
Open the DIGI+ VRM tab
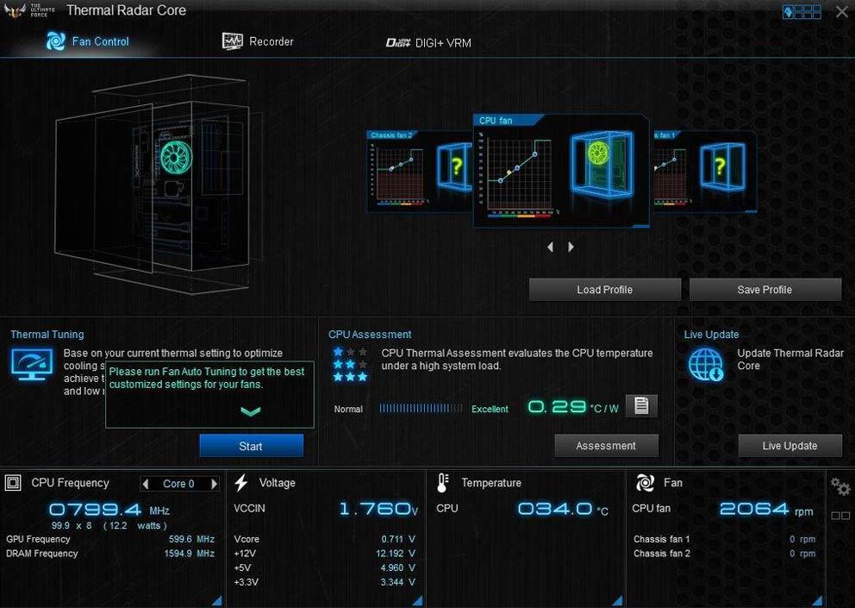point(428,42)
